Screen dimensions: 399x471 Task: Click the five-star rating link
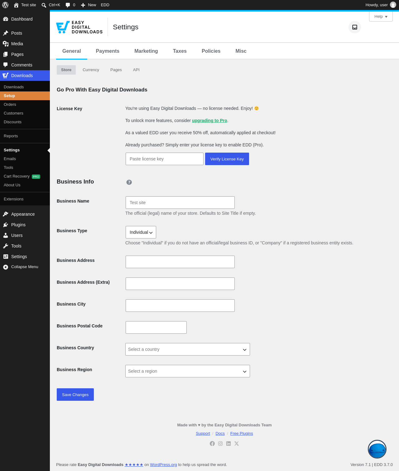[x=134, y=465]
